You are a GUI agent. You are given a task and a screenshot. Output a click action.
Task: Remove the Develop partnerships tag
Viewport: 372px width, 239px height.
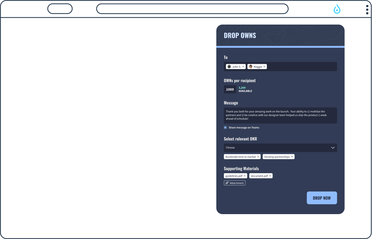tap(292, 157)
